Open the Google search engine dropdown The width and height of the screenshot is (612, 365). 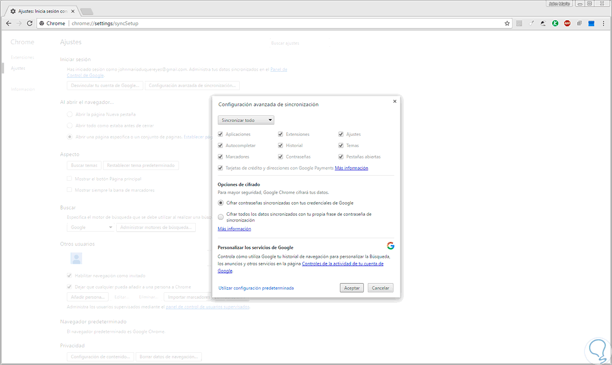click(91, 228)
